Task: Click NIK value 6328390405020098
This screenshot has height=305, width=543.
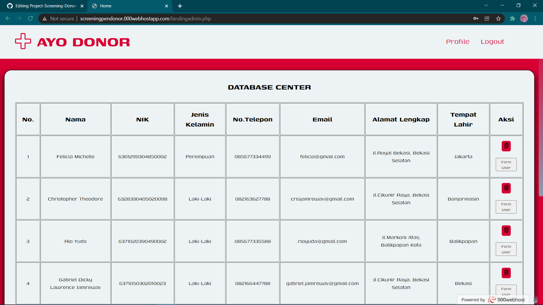Action: coord(143,199)
